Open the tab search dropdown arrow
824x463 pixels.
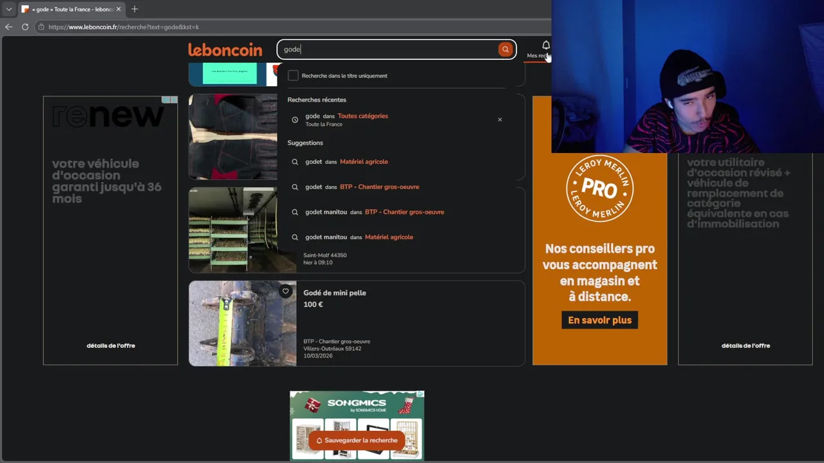[x=8, y=9]
